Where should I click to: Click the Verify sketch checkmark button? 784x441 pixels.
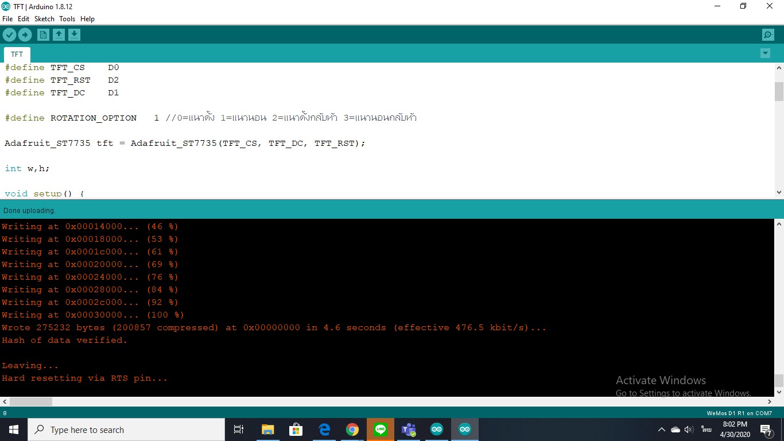9,35
